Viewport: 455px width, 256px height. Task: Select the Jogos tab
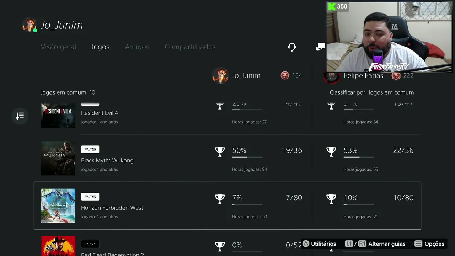(x=100, y=47)
